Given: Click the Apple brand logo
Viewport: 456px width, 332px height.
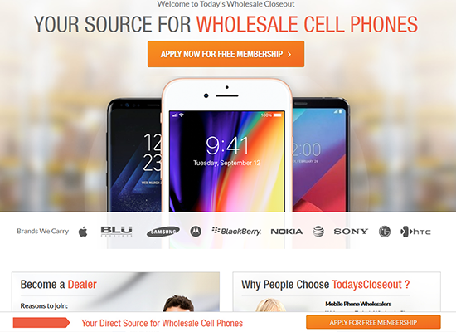Looking at the screenshot, I should coord(83,232).
